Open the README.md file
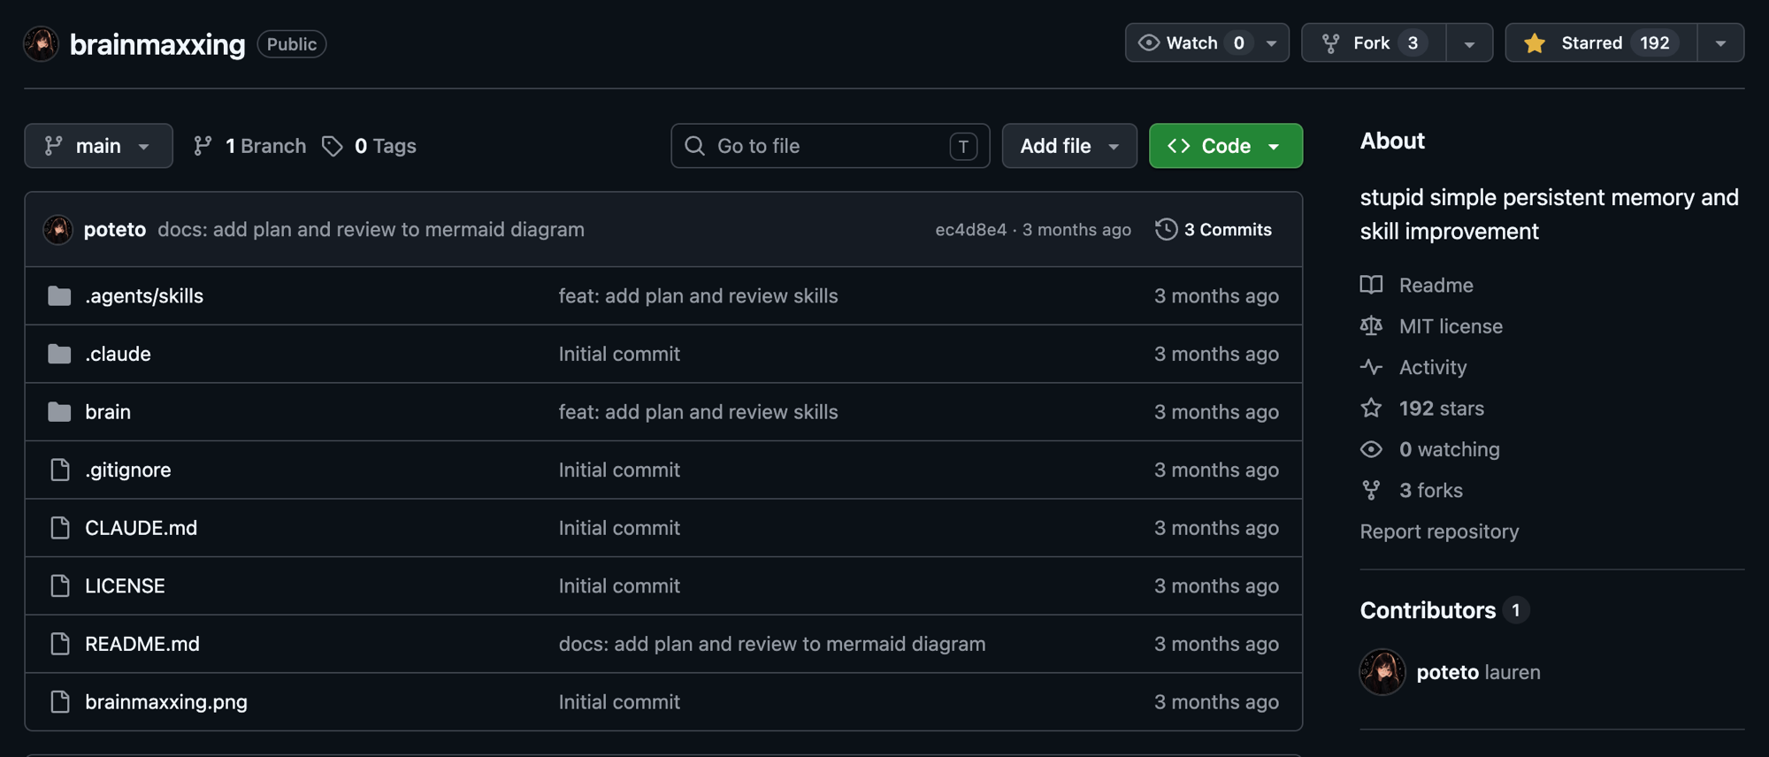This screenshot has width=1769, height=757. (x=142, y=644)
